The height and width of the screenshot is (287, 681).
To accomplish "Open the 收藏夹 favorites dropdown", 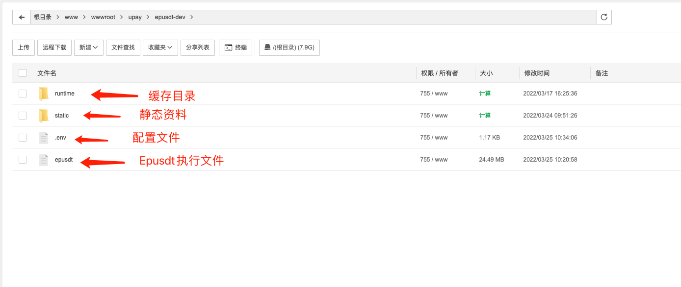I will 160,48.
